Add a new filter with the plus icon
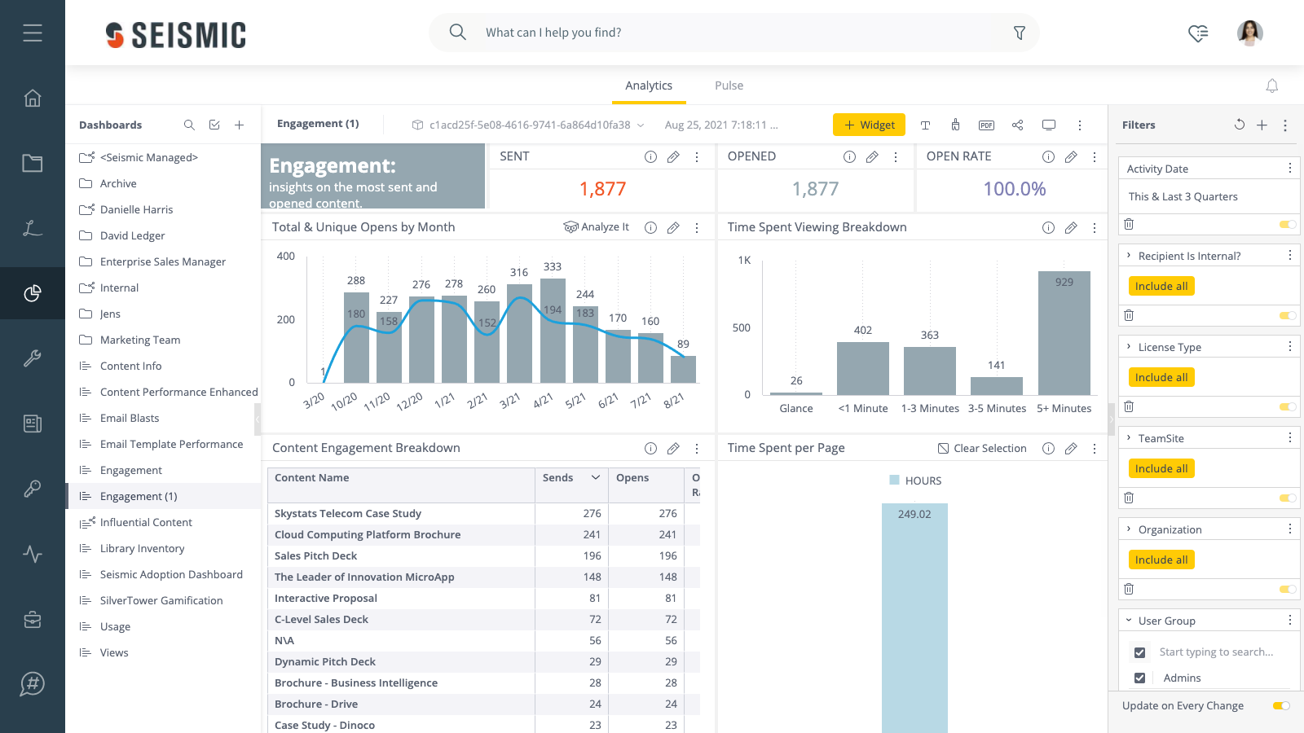Image resolution: width=1304 pixels, height=733 pixels. click(1262, 125)
